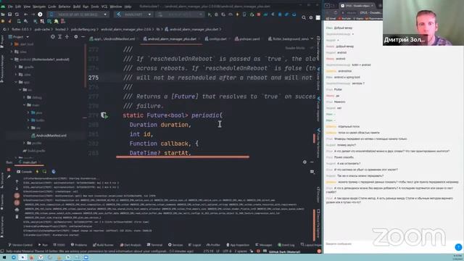Clear console with trash icon
This screenshot has height=261, width=464.
[x=17, y=217]
